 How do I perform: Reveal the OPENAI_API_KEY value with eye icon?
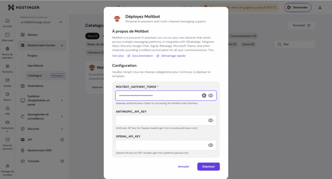click(x=211, y=145)
